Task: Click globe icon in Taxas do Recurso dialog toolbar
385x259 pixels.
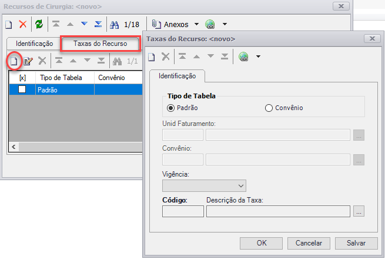Action: tap(243, 57)
